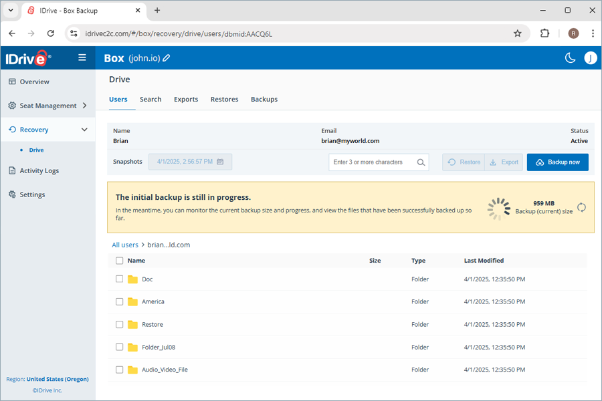This screenshot has height=401, width=602.
Task: Open the America folder icon
Action: pos(132,301)
